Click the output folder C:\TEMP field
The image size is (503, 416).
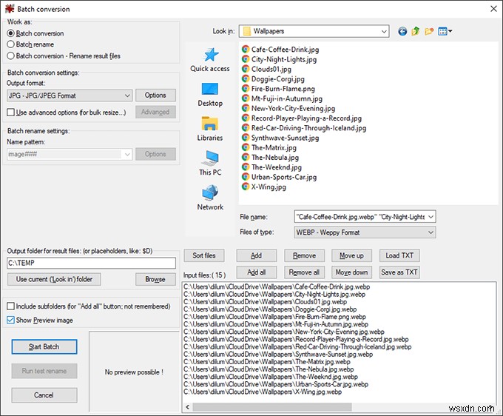[x=91, y=263]
